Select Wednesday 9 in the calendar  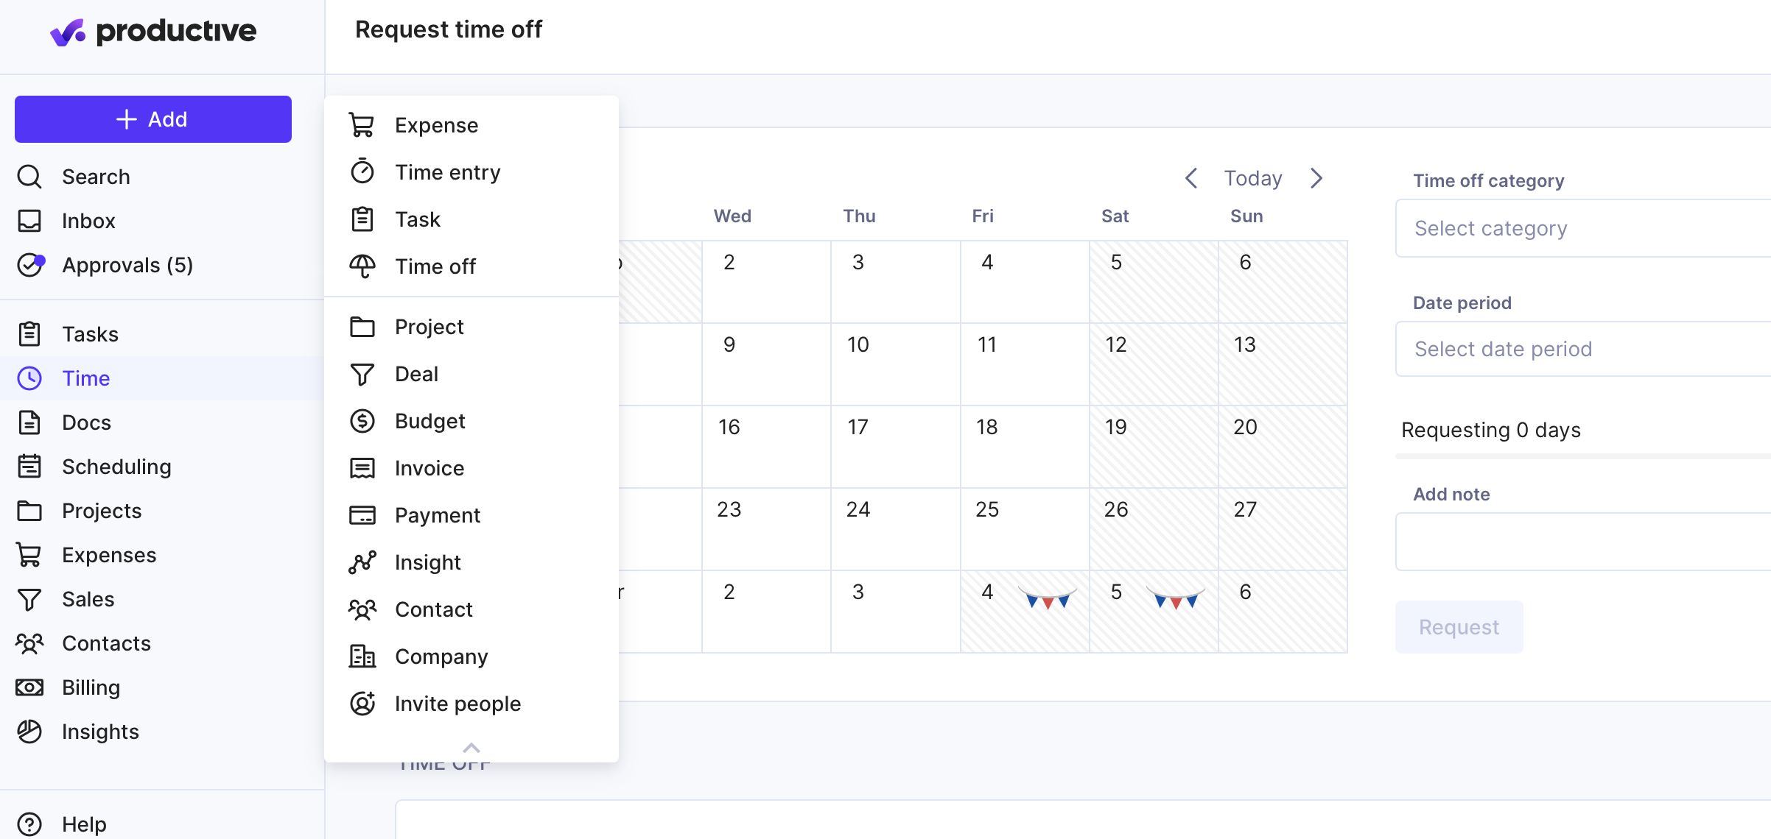tap(766, 364)
